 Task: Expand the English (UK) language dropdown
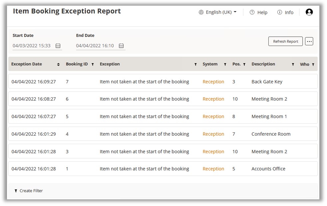[x=218, y=12]
